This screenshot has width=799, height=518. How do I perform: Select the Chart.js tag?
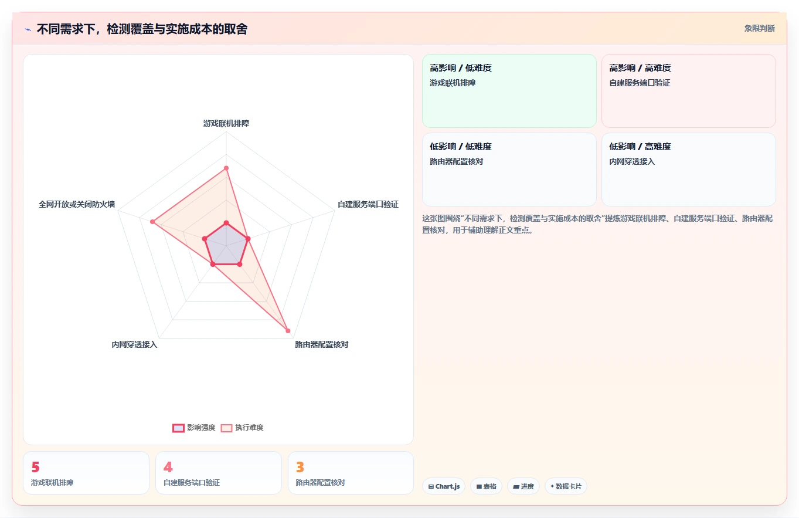click(x=444, y=486)
